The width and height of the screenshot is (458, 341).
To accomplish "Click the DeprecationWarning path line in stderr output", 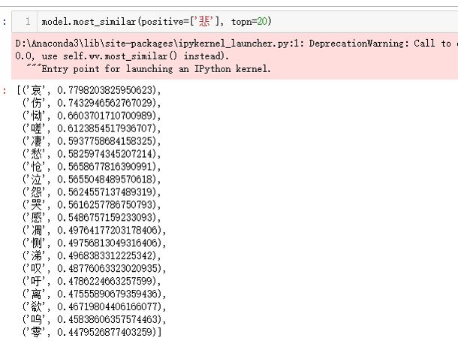I will pyautogui.click(x=237, y=44).
